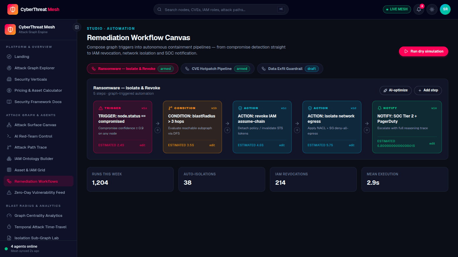Click the IAM REVOCATIONS 214 stat card
This screenshot has width=458, height=257.
[x=313, y=179]
